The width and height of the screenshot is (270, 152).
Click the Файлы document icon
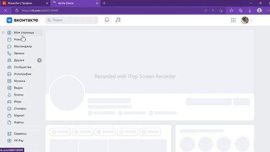tap(9, 122)
